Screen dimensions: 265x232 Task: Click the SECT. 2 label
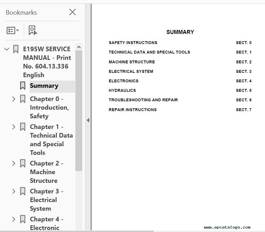244,62
